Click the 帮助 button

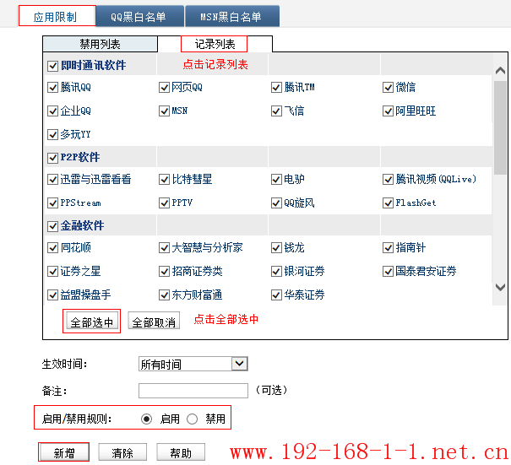[181, 452]
